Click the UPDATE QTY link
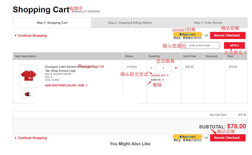Viewport: 252px width, 155px height. pyautogui.click(x=159, y=76)
